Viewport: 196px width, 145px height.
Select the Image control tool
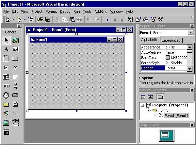(6, 123)
